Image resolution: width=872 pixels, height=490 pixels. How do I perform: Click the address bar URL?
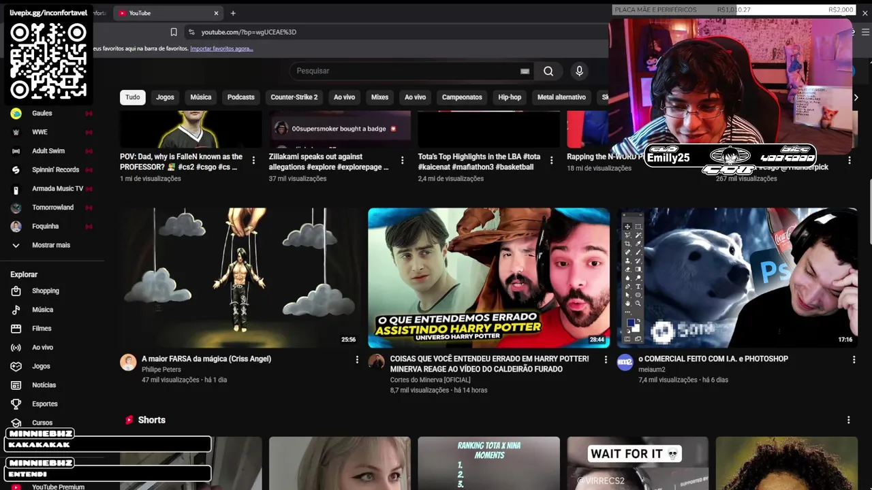[249, 32]
